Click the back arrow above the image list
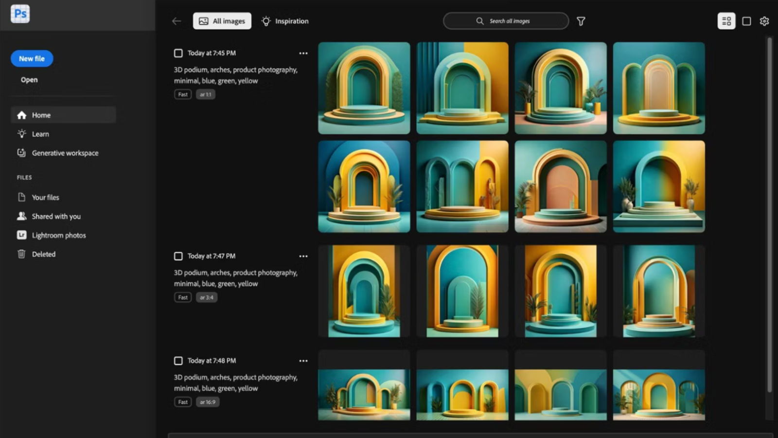This screenshot has width=778, height=438. (x=176, y=21)
